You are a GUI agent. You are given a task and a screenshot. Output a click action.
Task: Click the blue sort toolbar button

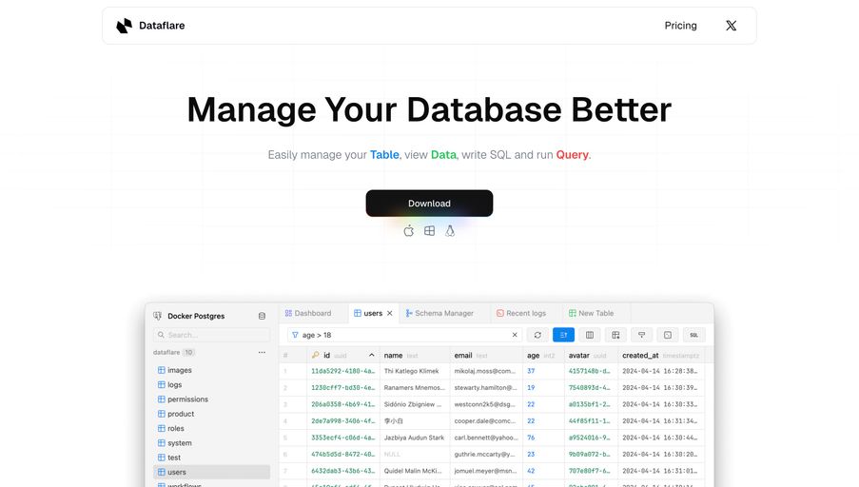(x=563, y=335)
